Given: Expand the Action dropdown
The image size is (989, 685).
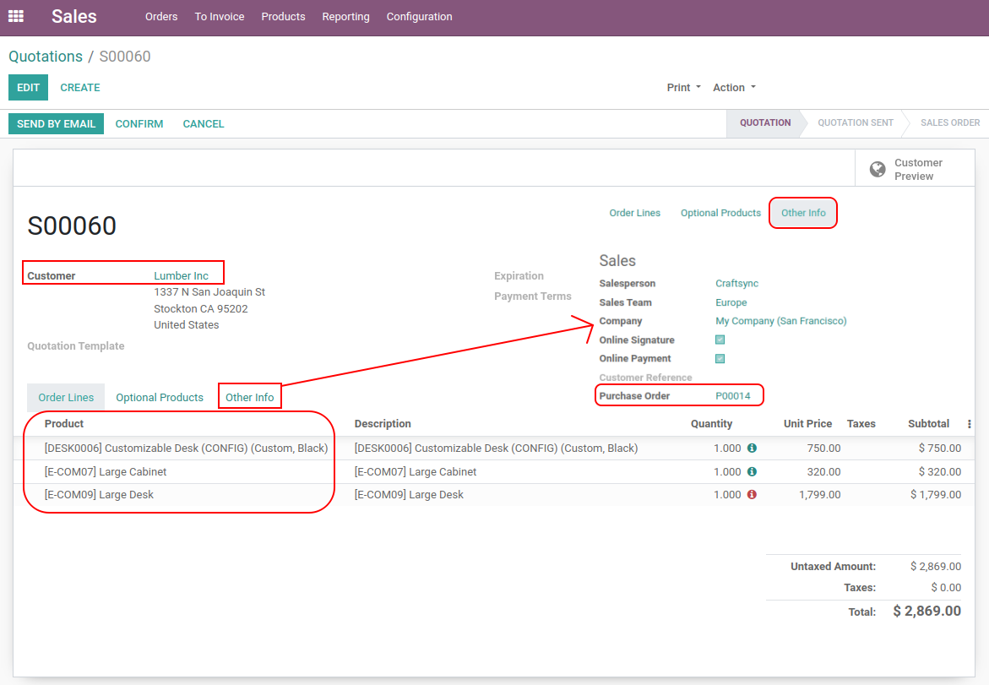Looking at the screenshot, I should point(733,88).
